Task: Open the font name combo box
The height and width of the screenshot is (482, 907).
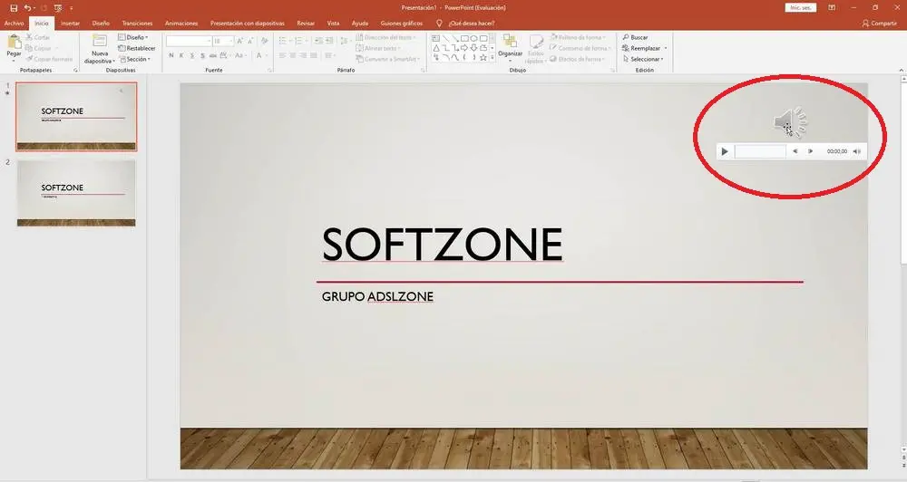Action: coord(189,41)
